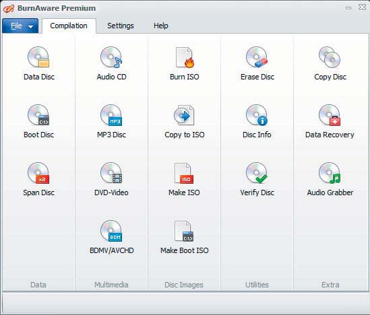Open the Data Recovery tool

pyautogui.click(x=330, y=122)
